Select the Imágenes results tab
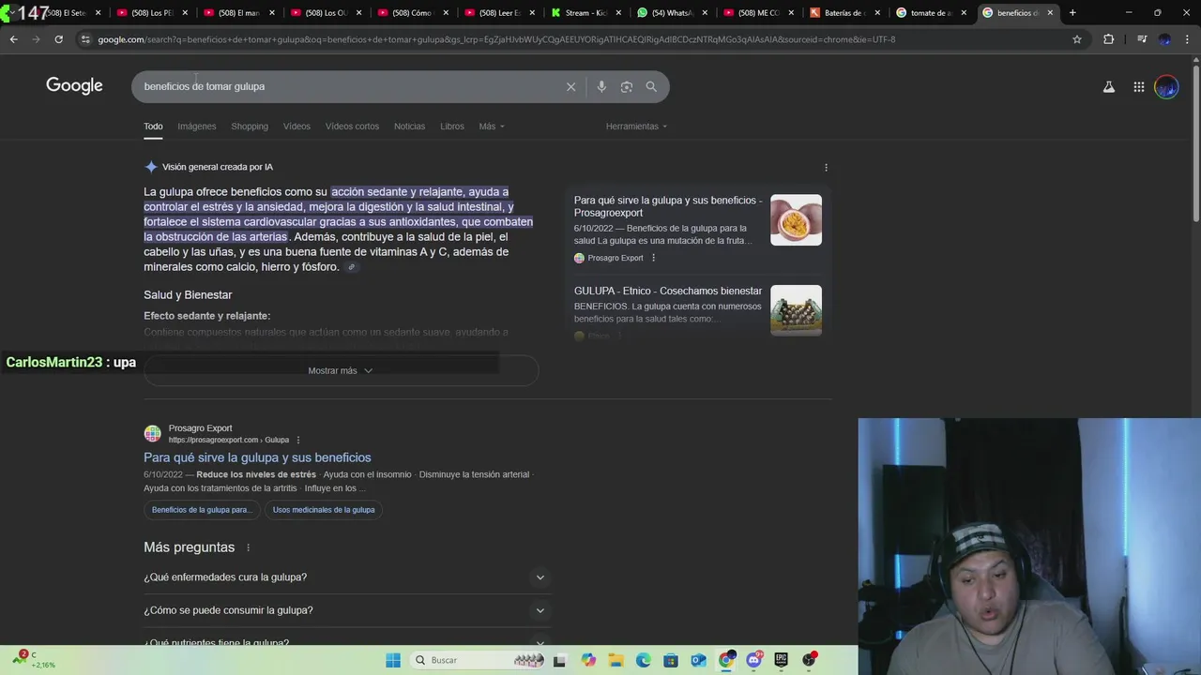1201x675 pixels. pos(197,126)
